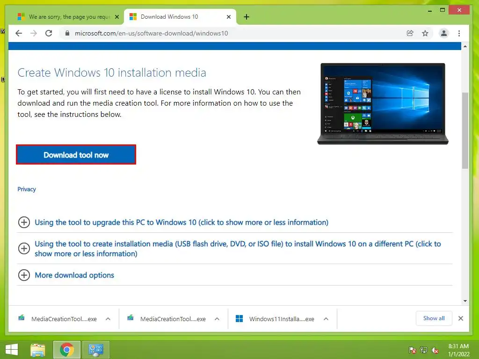Select the Download Windows 10 tab
The width and height of the screenshot is (479, 359).
point(180,17)
